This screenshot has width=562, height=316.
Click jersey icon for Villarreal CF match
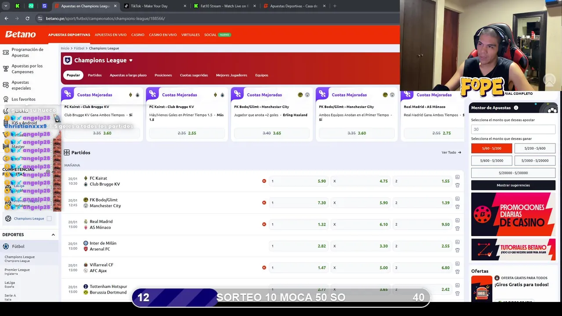457,272
